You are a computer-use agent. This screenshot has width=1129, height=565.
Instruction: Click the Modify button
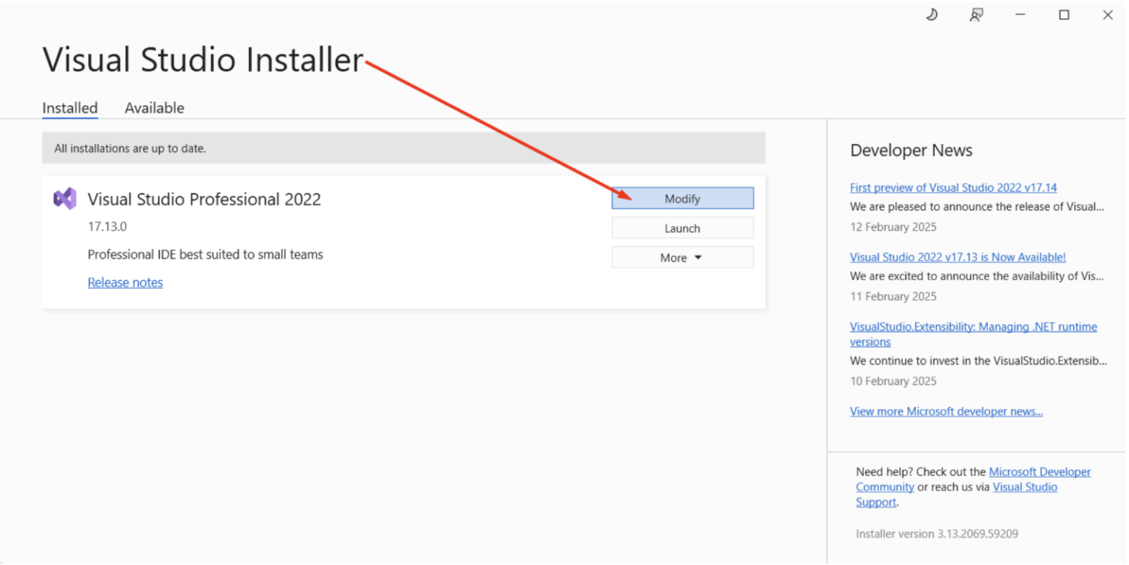(682, 198)
